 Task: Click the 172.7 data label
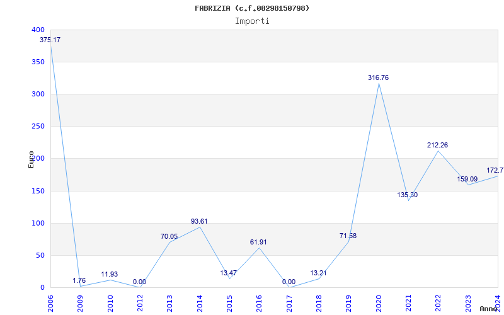495,170
